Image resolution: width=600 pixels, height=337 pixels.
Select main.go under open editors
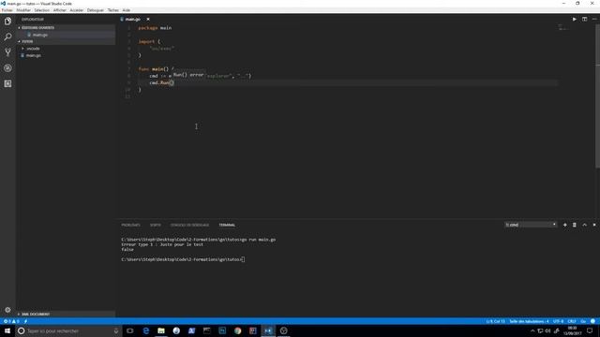point(66,35)
